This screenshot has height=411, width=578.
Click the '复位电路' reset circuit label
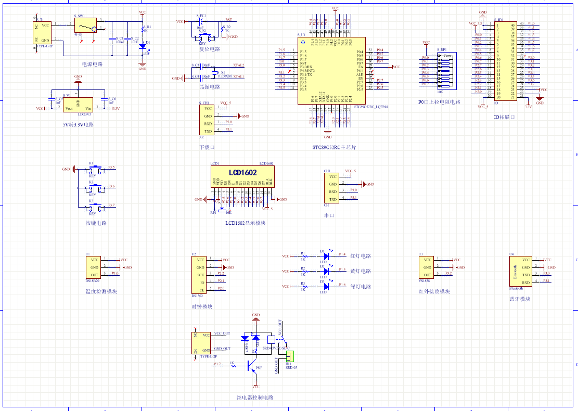(x=210, y=49)
